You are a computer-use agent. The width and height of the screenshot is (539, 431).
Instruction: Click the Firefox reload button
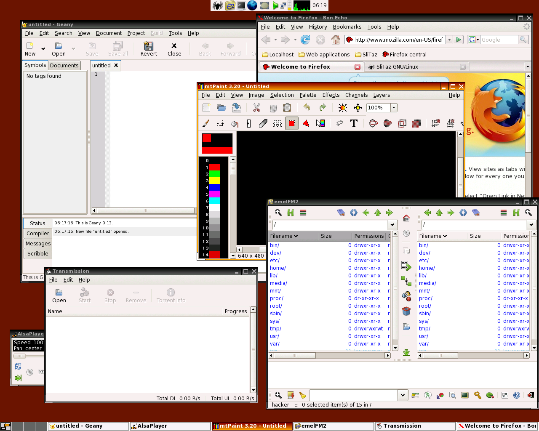305,40
